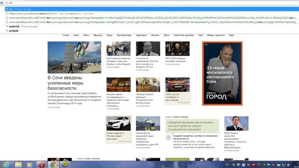Pick the odnoklassniki.ru suggestion containing 'httpsdata=16cHgl'
The image size is (299, 168).
pos(152,22)
